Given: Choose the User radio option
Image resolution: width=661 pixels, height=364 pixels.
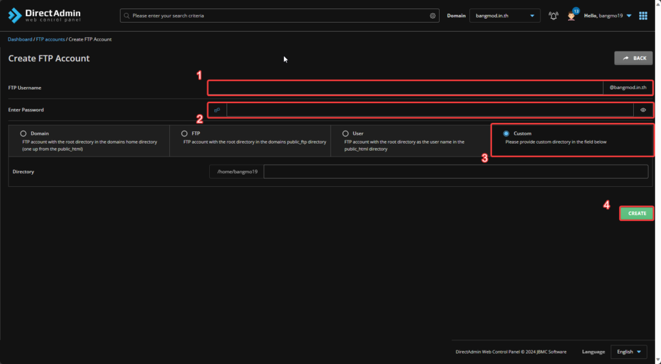Looking at the screenshot, I should 345,133.
